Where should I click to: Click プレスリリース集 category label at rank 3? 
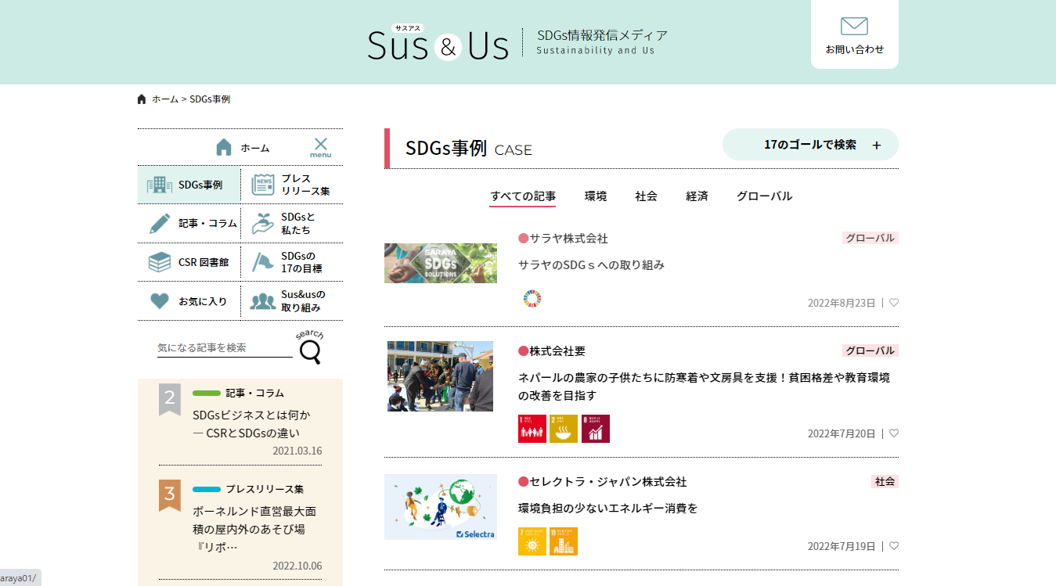pos(265,489)
